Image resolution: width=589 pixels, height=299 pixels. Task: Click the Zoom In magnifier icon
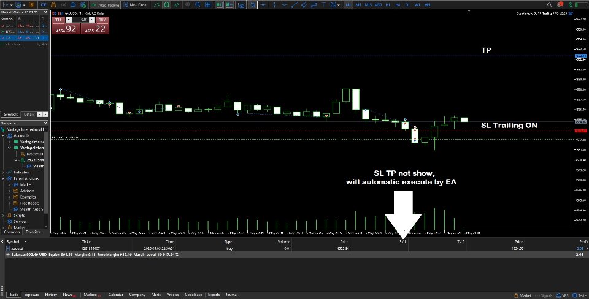coord(188,5)
